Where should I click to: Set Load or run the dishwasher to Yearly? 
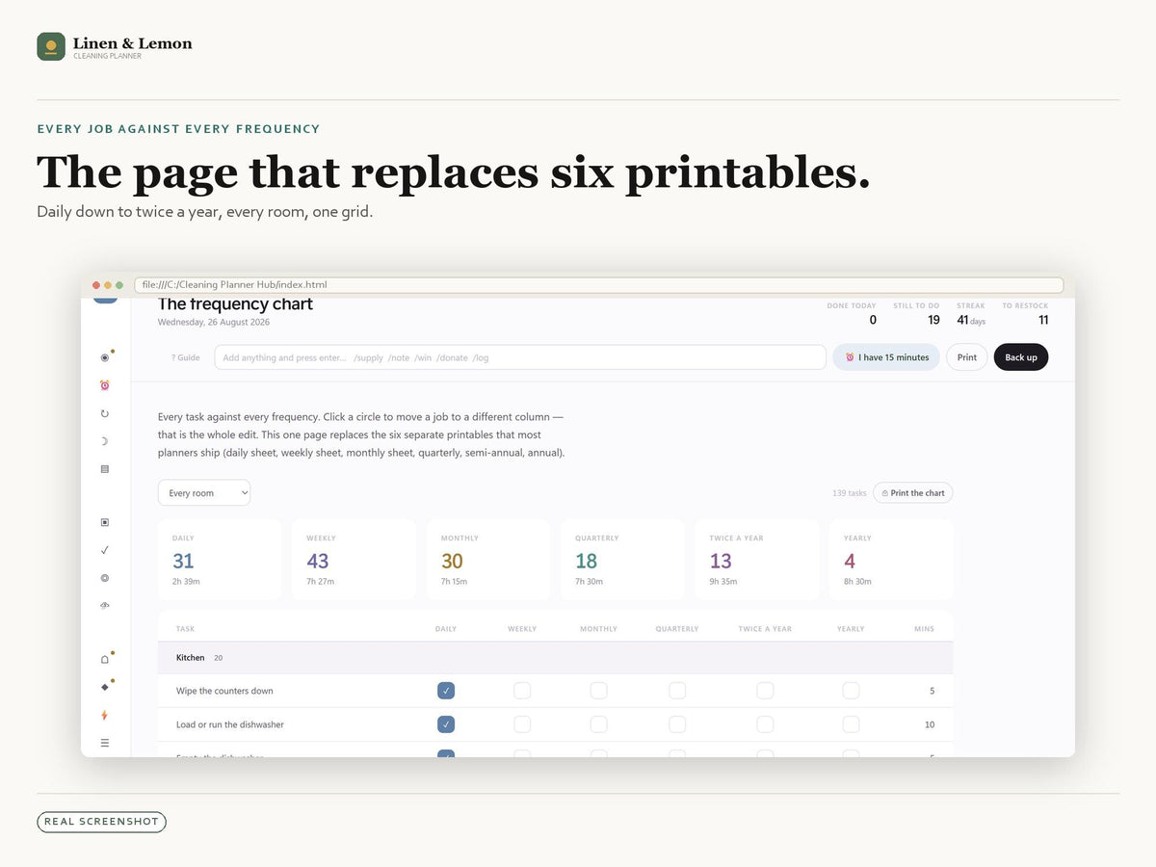coord(851,724)
